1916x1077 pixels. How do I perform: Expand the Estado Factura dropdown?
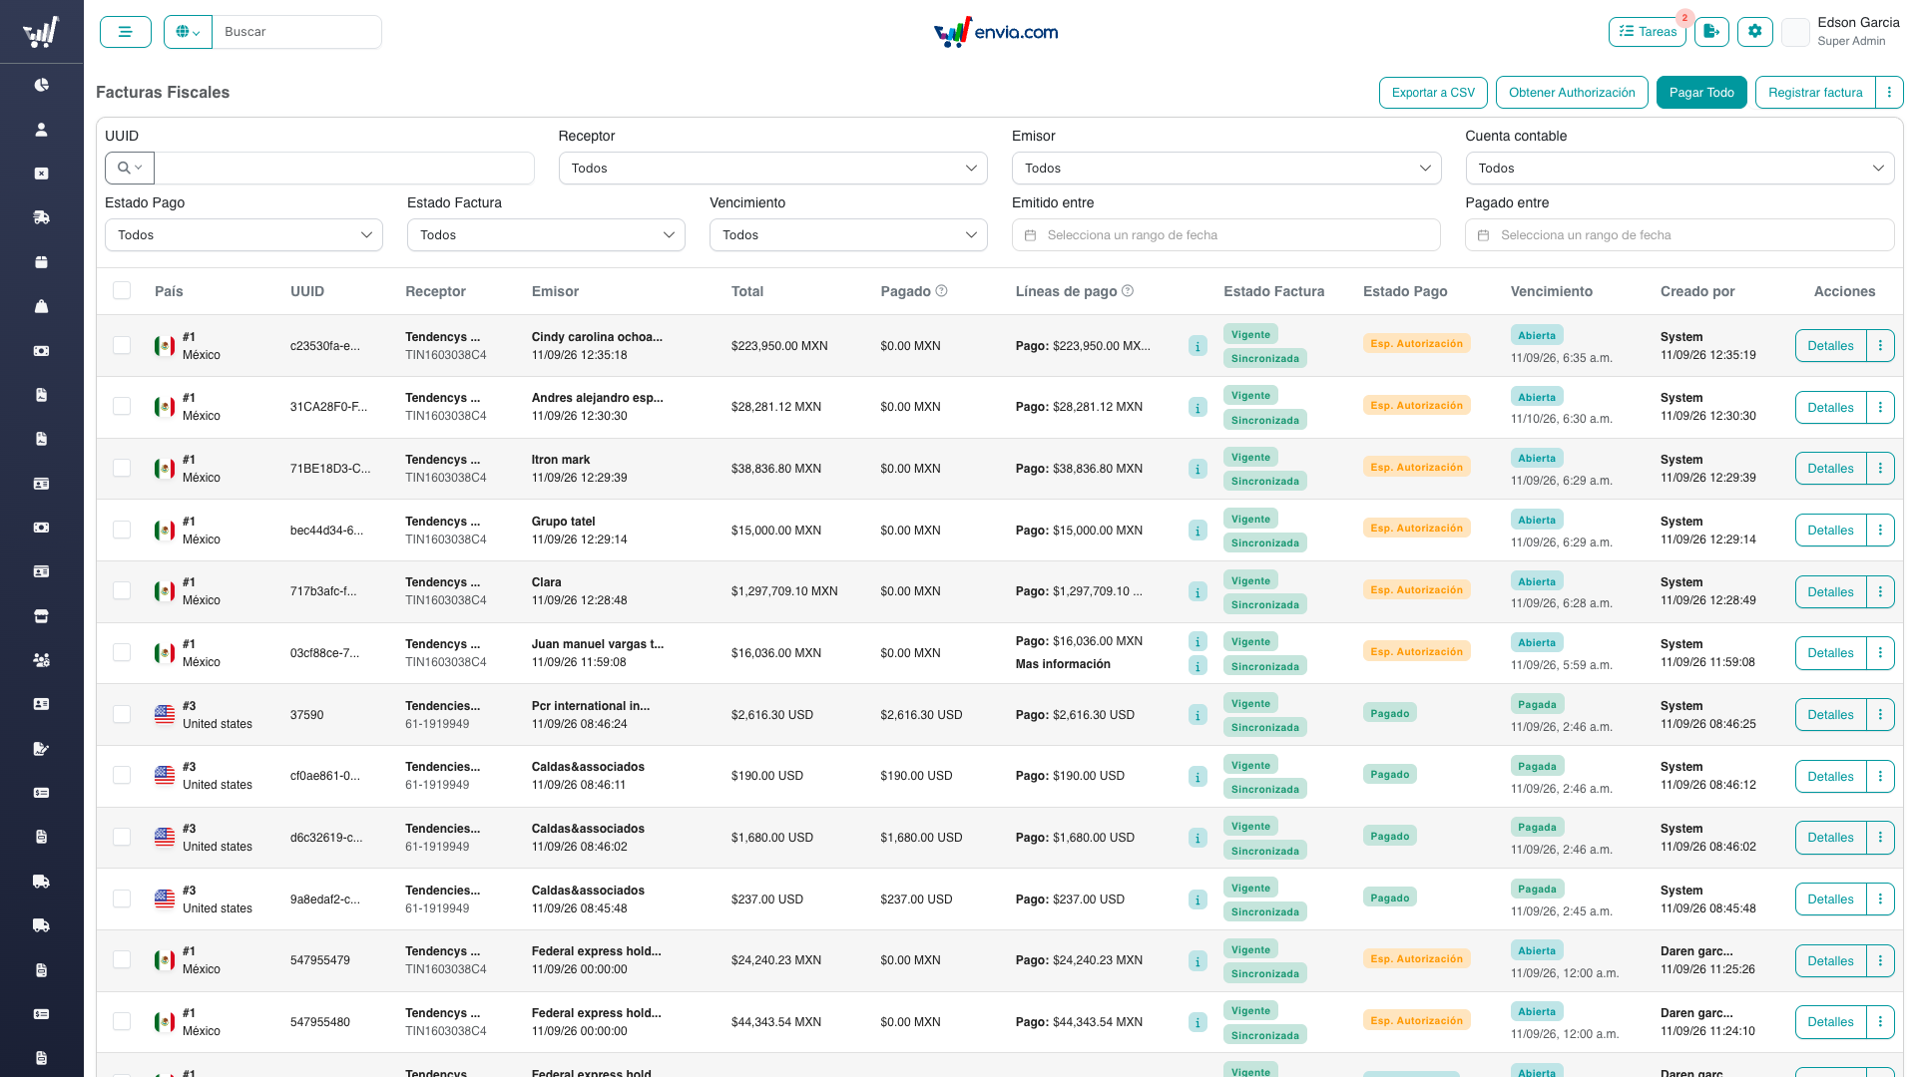(546, 235)
